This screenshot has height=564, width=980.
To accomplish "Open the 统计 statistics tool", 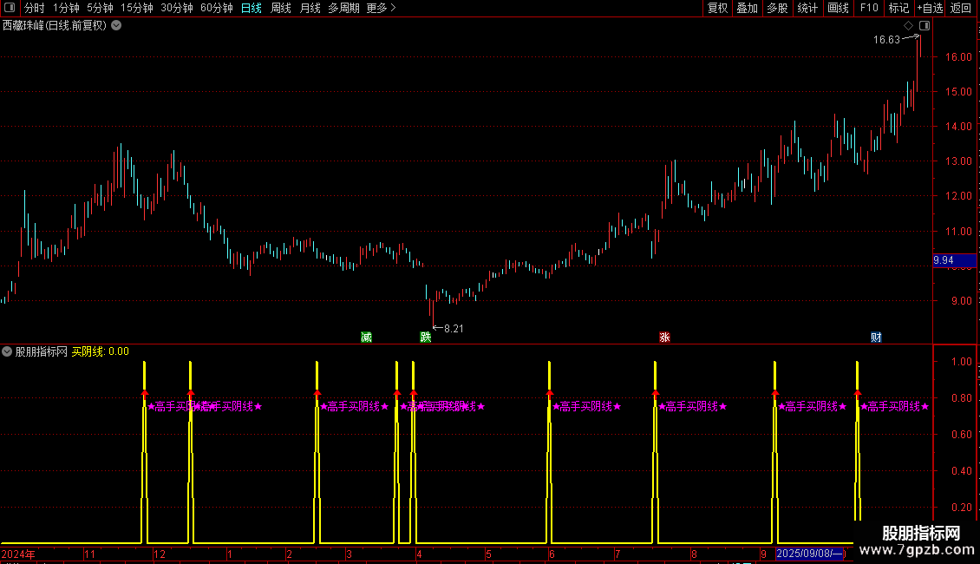I will 807,8.
